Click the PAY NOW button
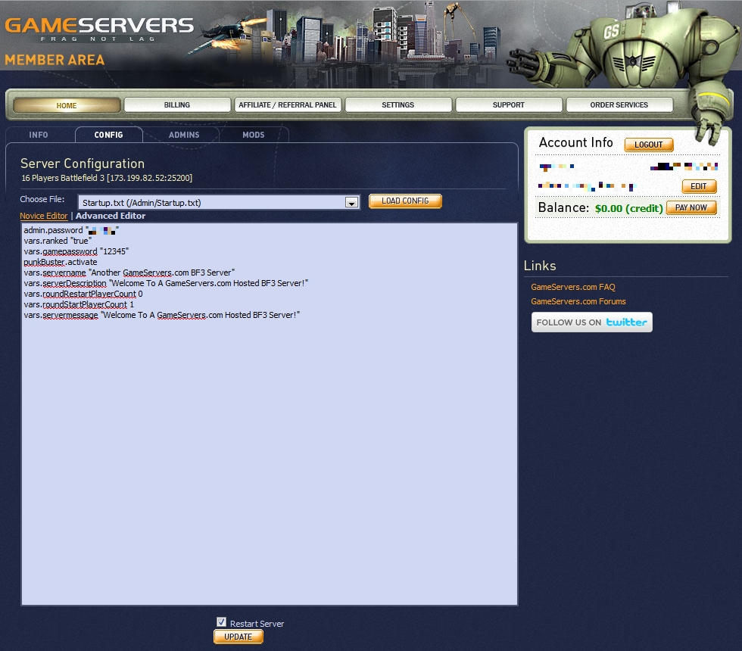 point(691,207)
